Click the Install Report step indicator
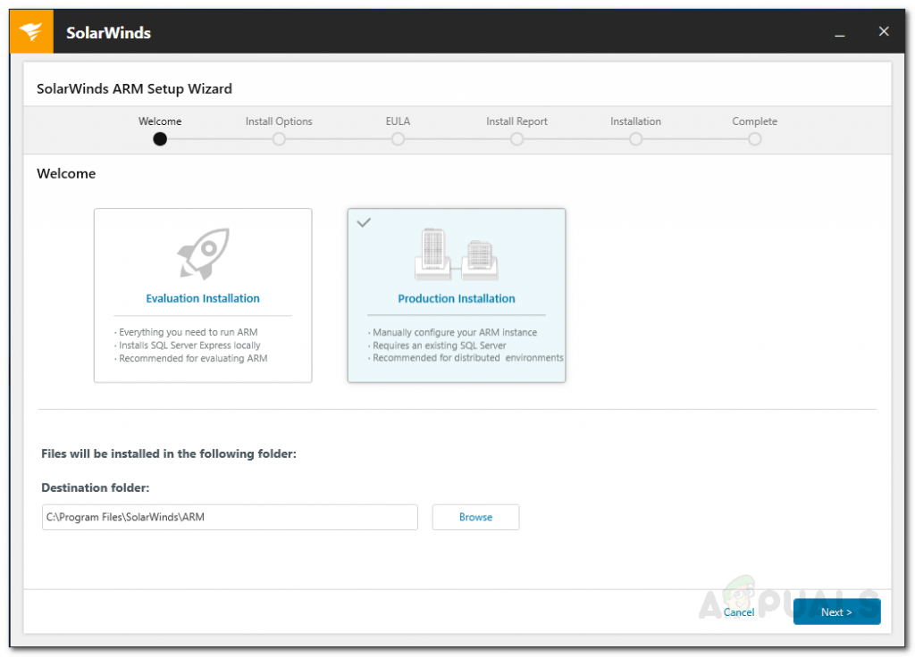 tap(516, 139)
